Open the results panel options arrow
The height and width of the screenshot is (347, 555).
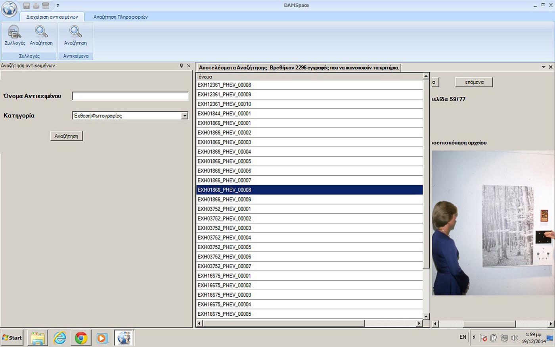click(544, 67)
